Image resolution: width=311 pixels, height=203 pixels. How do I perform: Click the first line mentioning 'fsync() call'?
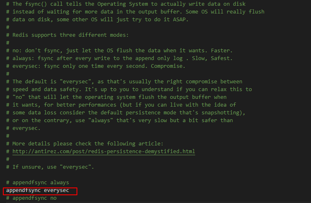tap(126, 4)
